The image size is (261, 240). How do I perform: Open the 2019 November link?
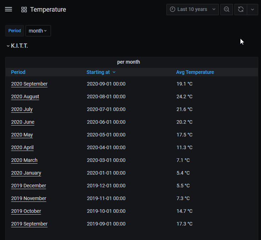[29, 198]
